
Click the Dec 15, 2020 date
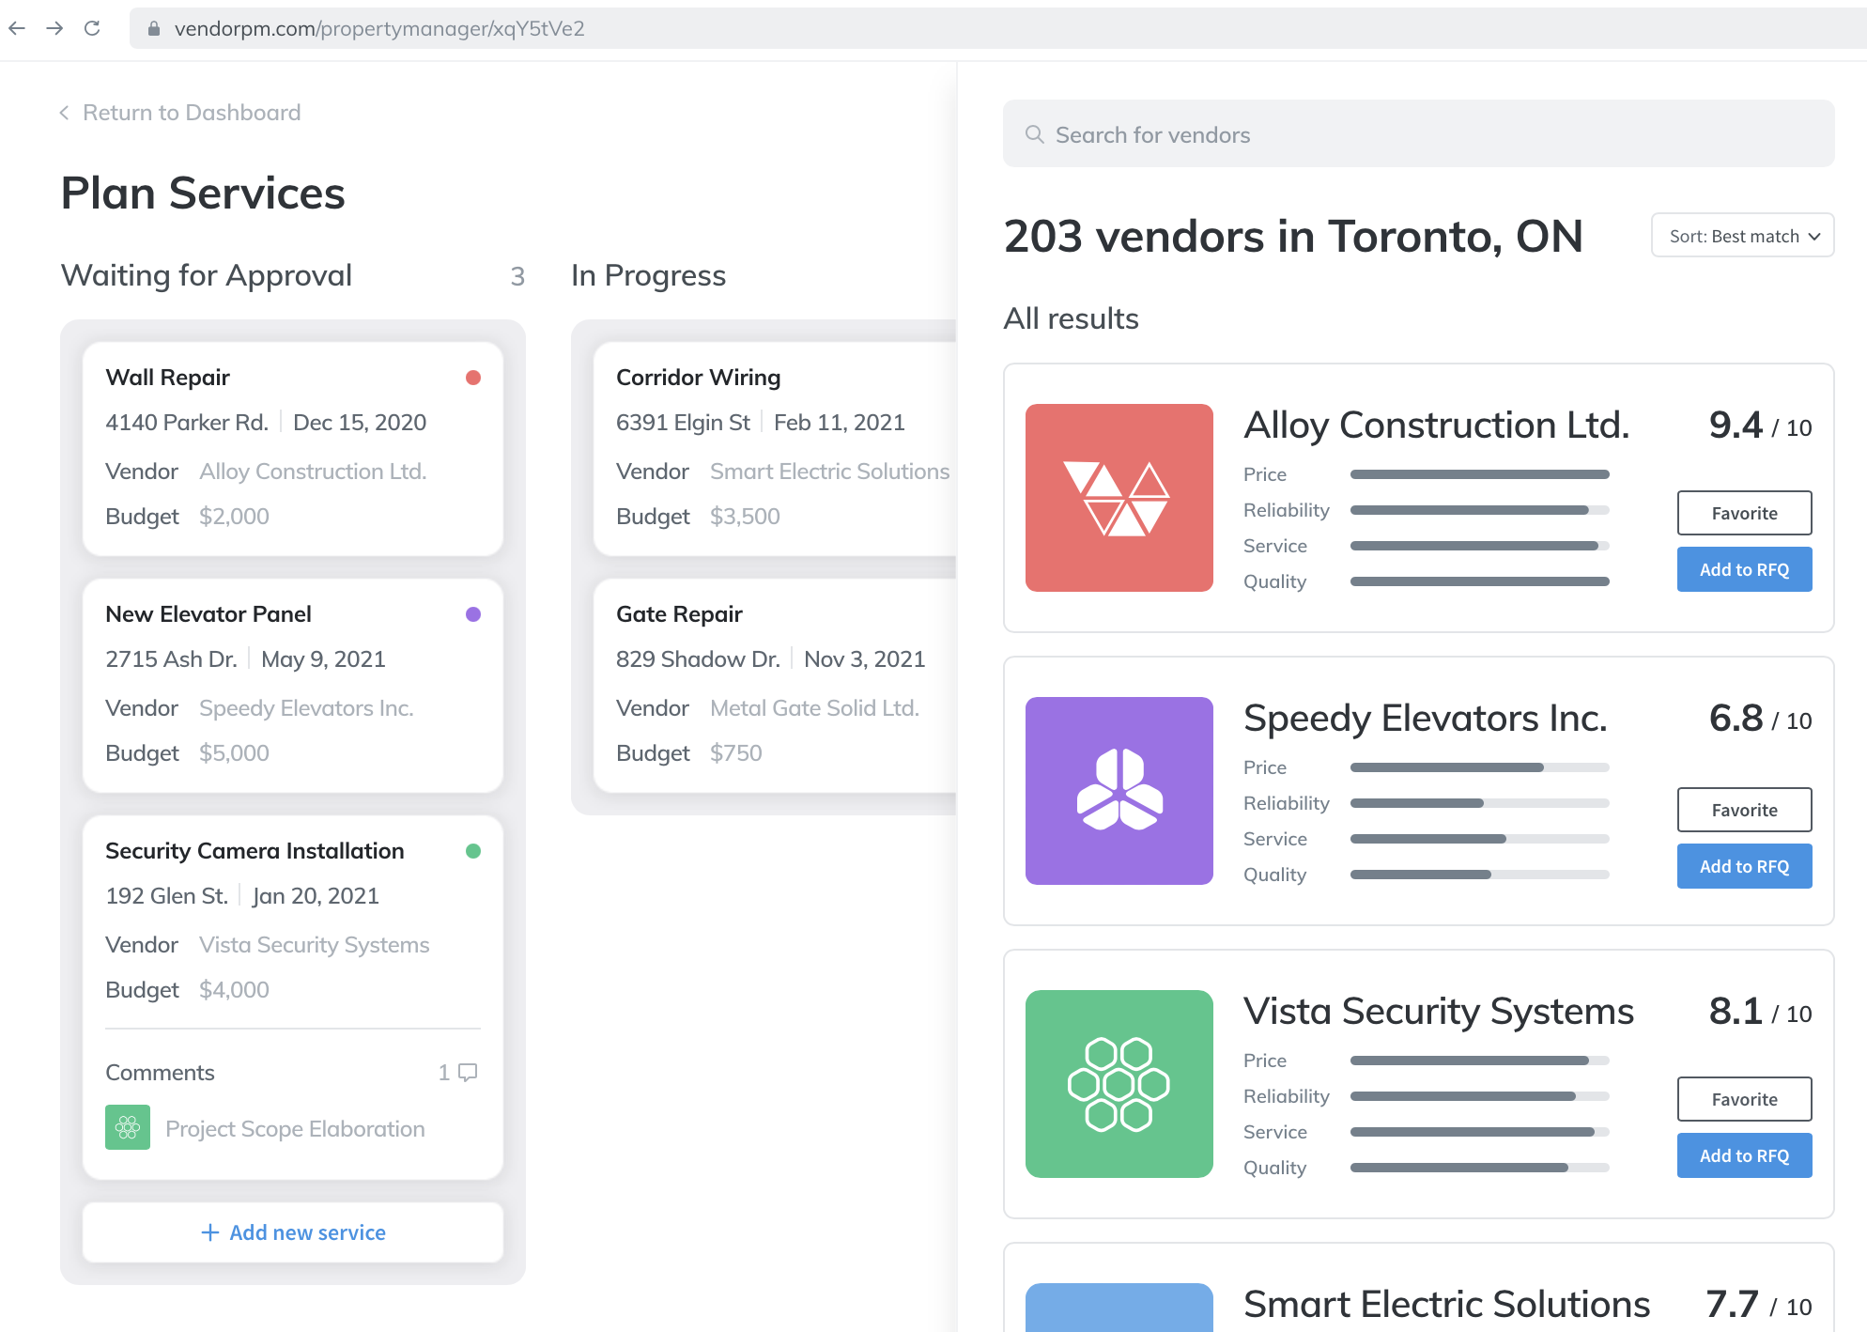[x=360, y=423]
